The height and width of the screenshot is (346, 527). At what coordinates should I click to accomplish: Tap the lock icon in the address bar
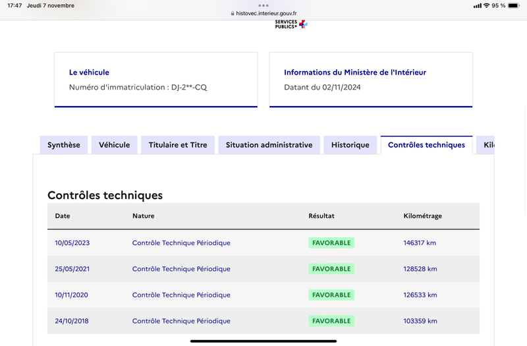coord(233,13)
